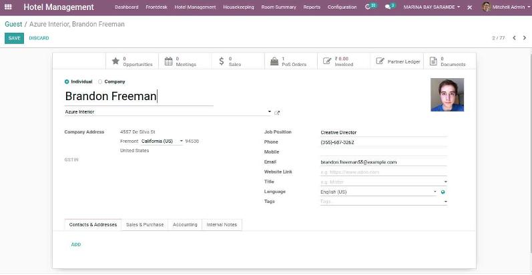This screenshot has height=275, width=532.
Task: Open the Frontdesk menu
Action: (156, 7)
